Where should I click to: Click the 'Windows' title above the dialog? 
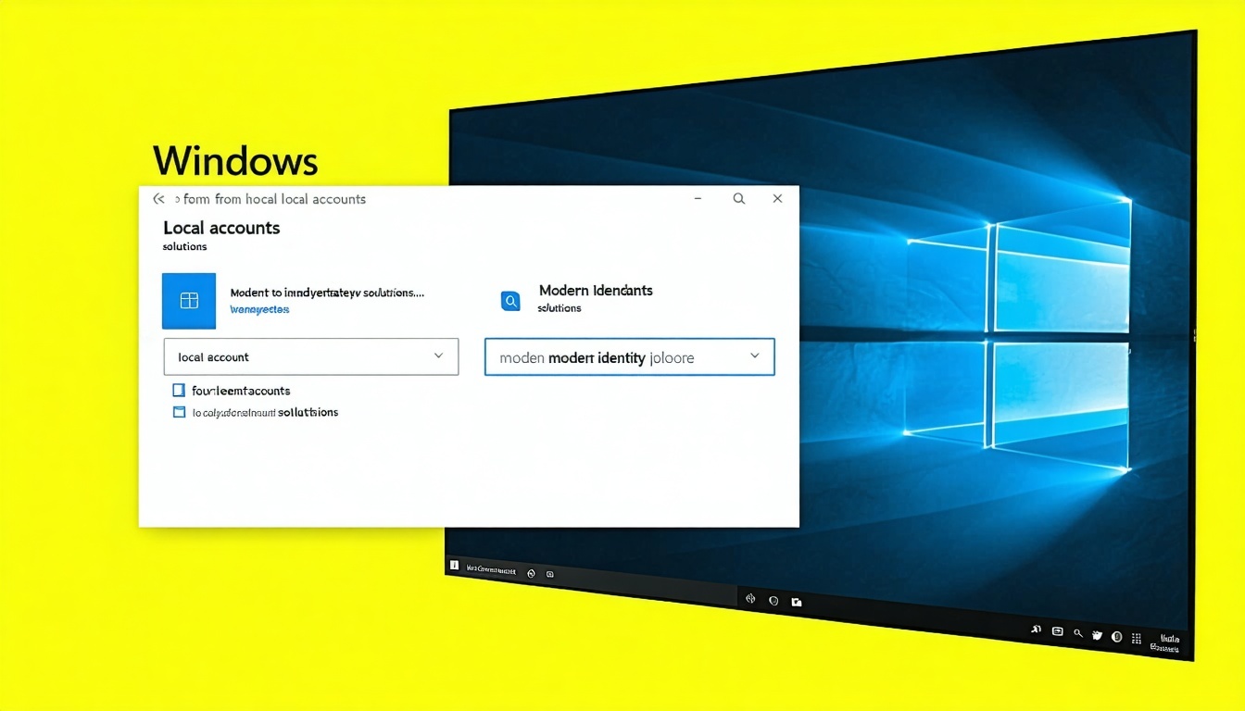235,161
